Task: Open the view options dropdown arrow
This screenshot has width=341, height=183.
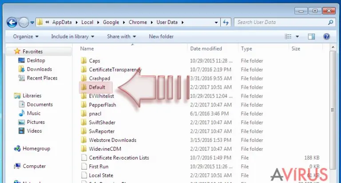Action: (x=297, y=37)
